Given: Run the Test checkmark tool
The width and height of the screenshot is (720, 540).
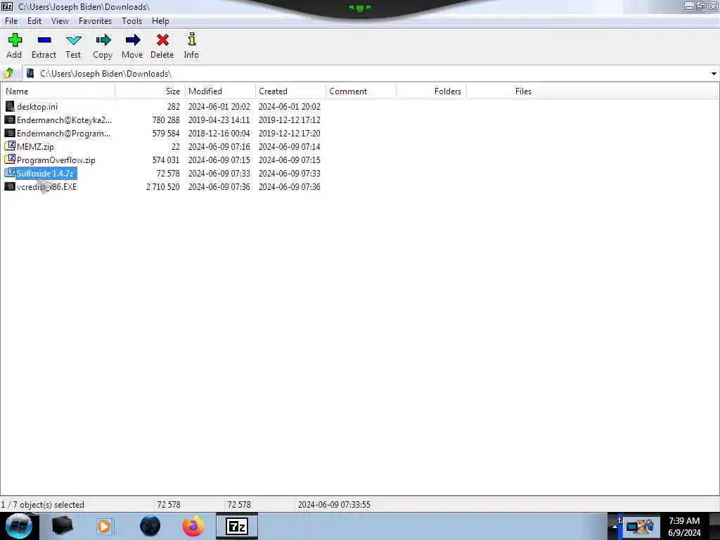Looking at the screenshot, I should pos(73,40).
